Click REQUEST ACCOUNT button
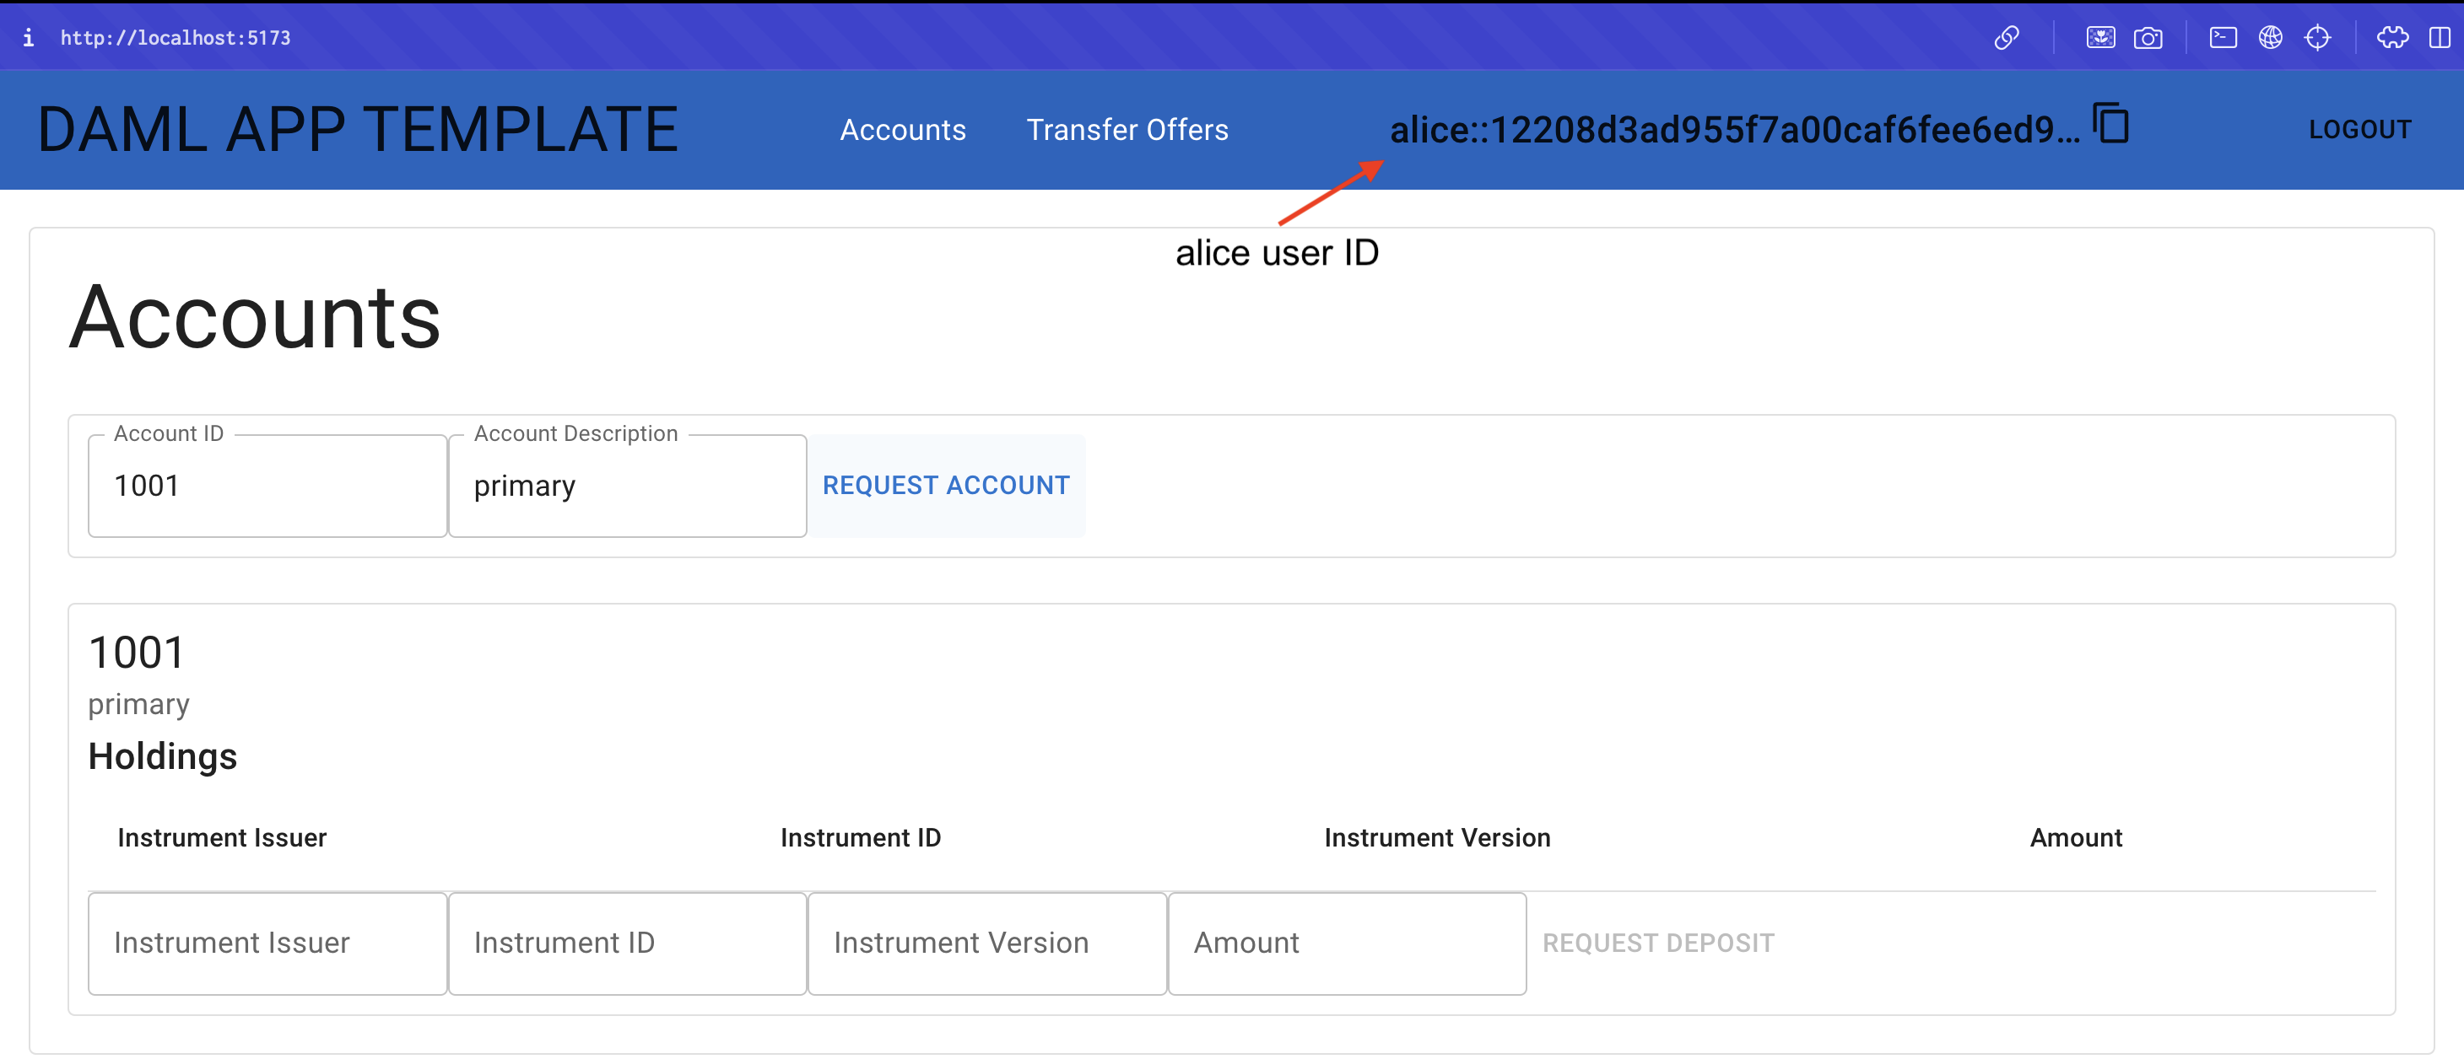Screen dimensions: 2464x1059 pyautogui.click(x=944, y=484)
